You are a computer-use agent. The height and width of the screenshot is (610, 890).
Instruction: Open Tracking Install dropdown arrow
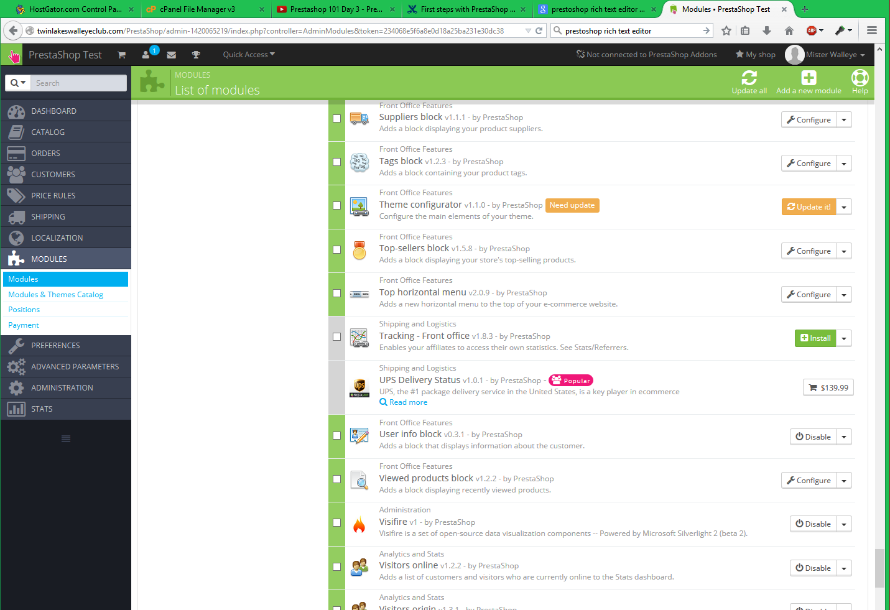844,338
